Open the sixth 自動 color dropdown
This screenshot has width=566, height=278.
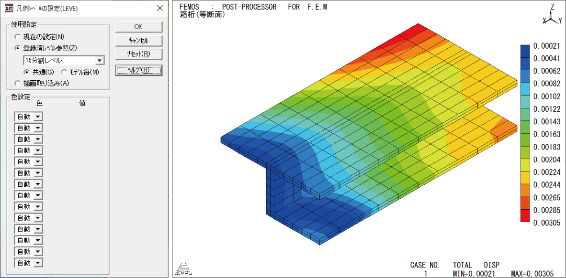click(x=39, y=173)
